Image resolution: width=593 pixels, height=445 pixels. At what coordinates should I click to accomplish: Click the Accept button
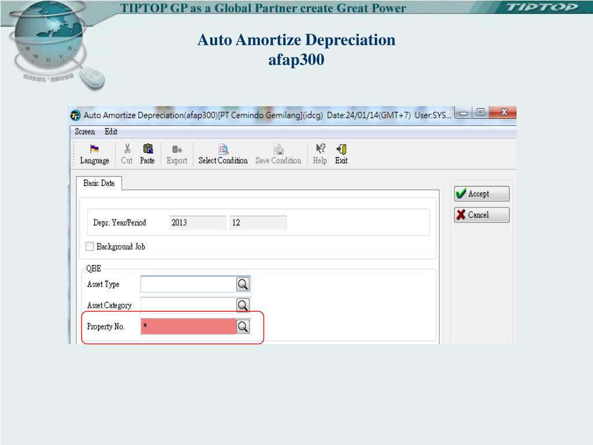click(x=481, y=194)
